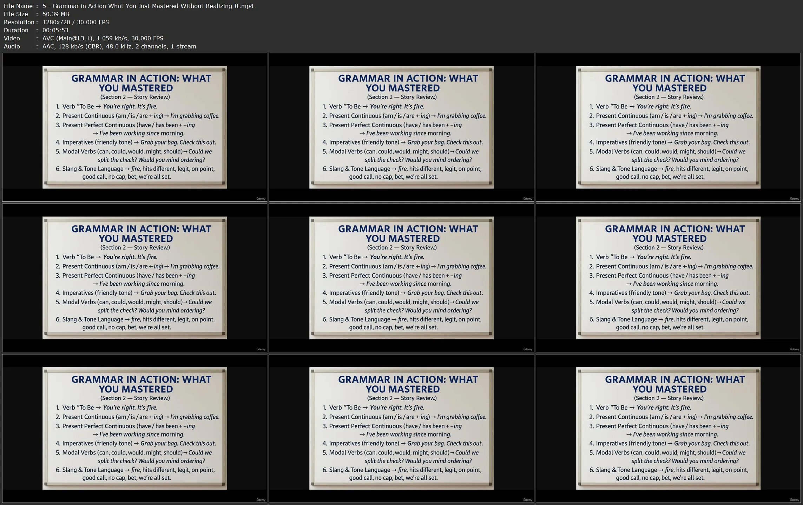
Task: Click the 1280x720 / 30.000 FPS resolution text
Action: [75, 22]
